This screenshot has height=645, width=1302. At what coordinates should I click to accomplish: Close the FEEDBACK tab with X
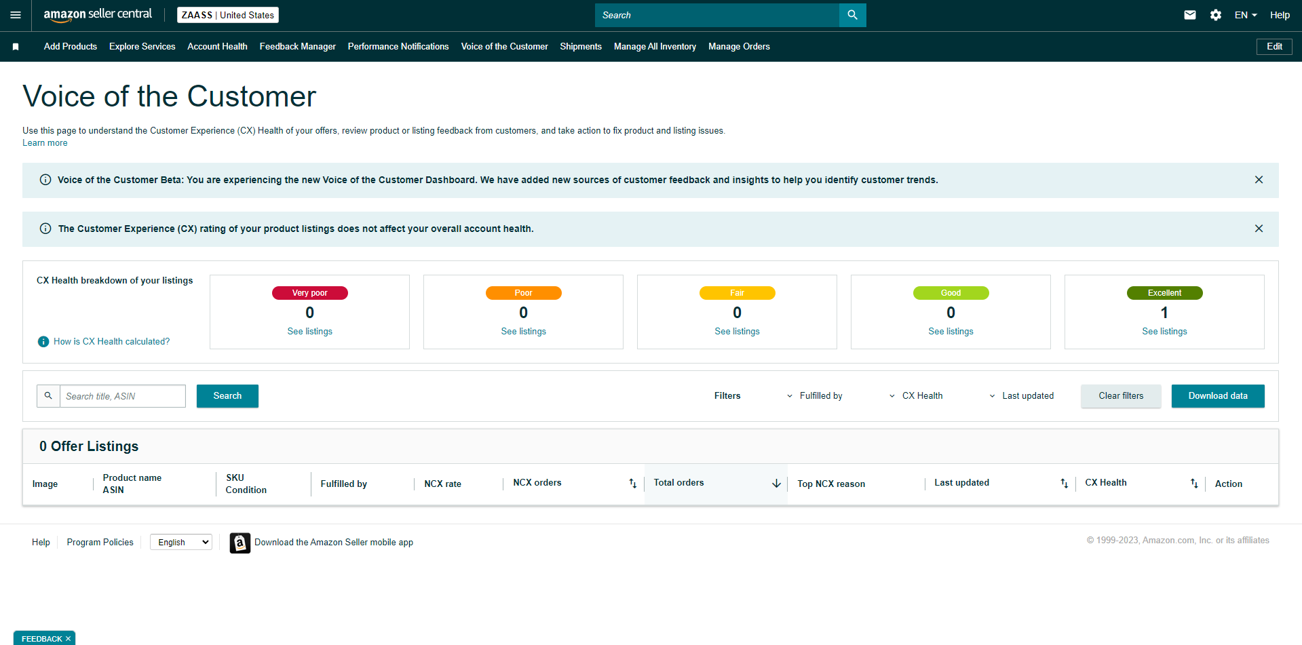click(68, 639)
